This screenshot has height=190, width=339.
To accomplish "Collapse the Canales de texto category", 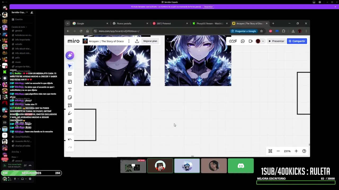I will 19,27.
